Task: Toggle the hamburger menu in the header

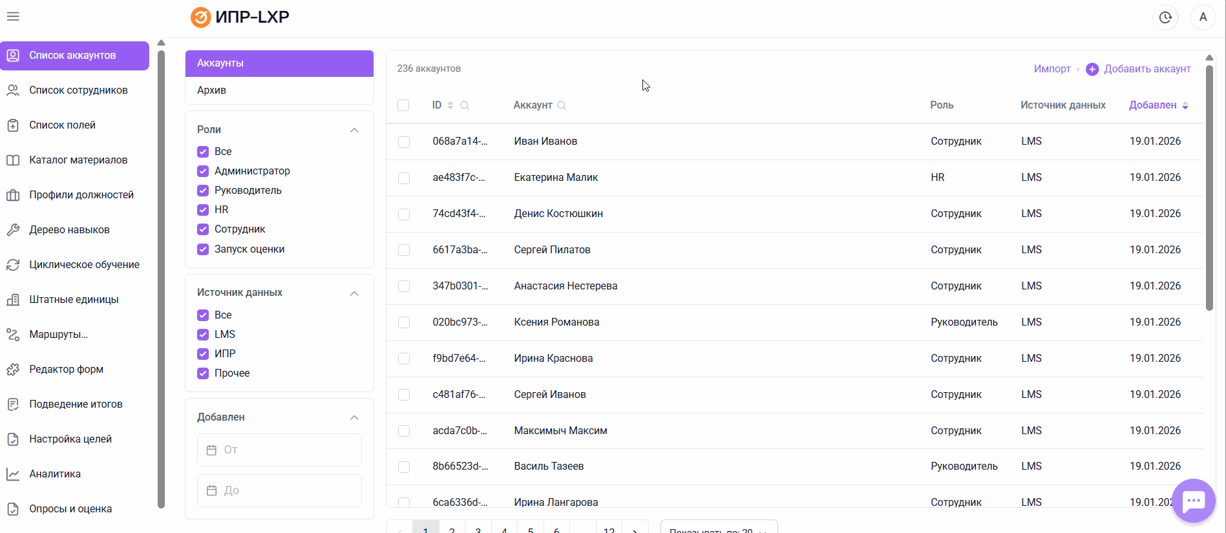Action: point(13,16)
